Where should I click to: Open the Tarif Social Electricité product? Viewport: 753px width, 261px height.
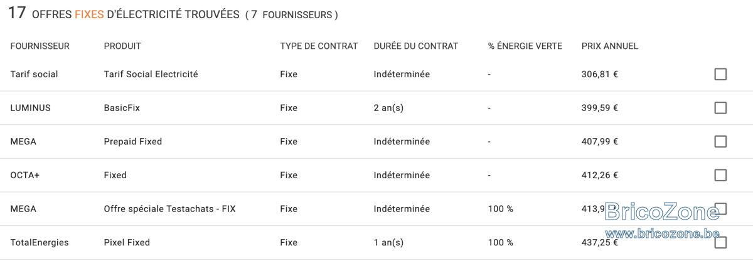coord(151,74)
